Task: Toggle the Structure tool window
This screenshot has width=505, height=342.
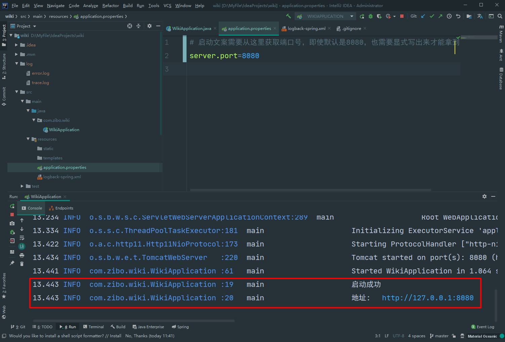Action: pos(4,66)
